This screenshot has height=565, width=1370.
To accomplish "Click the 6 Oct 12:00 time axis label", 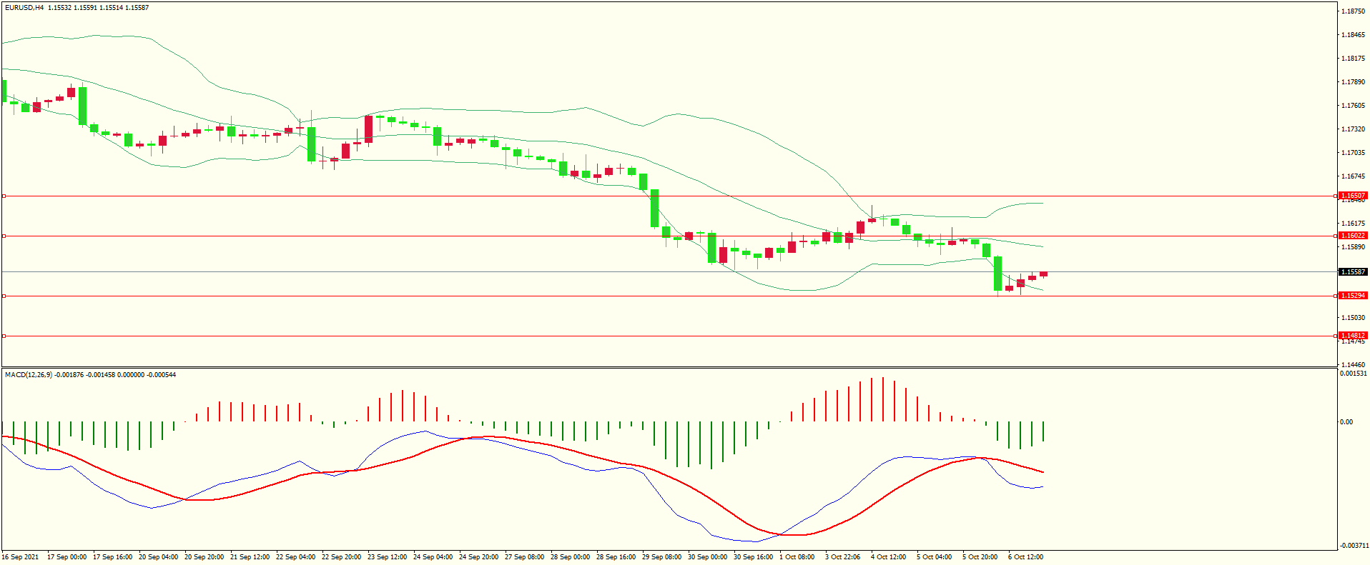I will 1025,557.
